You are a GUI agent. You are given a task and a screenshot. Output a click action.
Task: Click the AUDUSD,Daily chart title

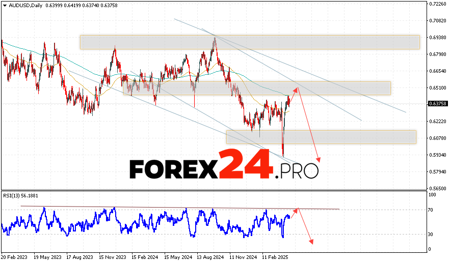click(x=24, y=5)
